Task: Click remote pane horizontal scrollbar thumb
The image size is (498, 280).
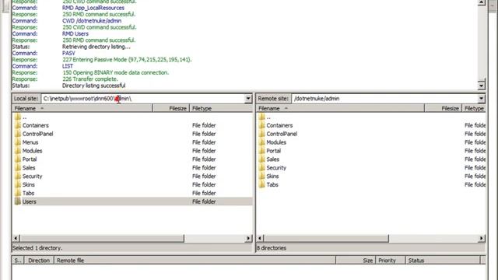Action: [x=326, y=238]
